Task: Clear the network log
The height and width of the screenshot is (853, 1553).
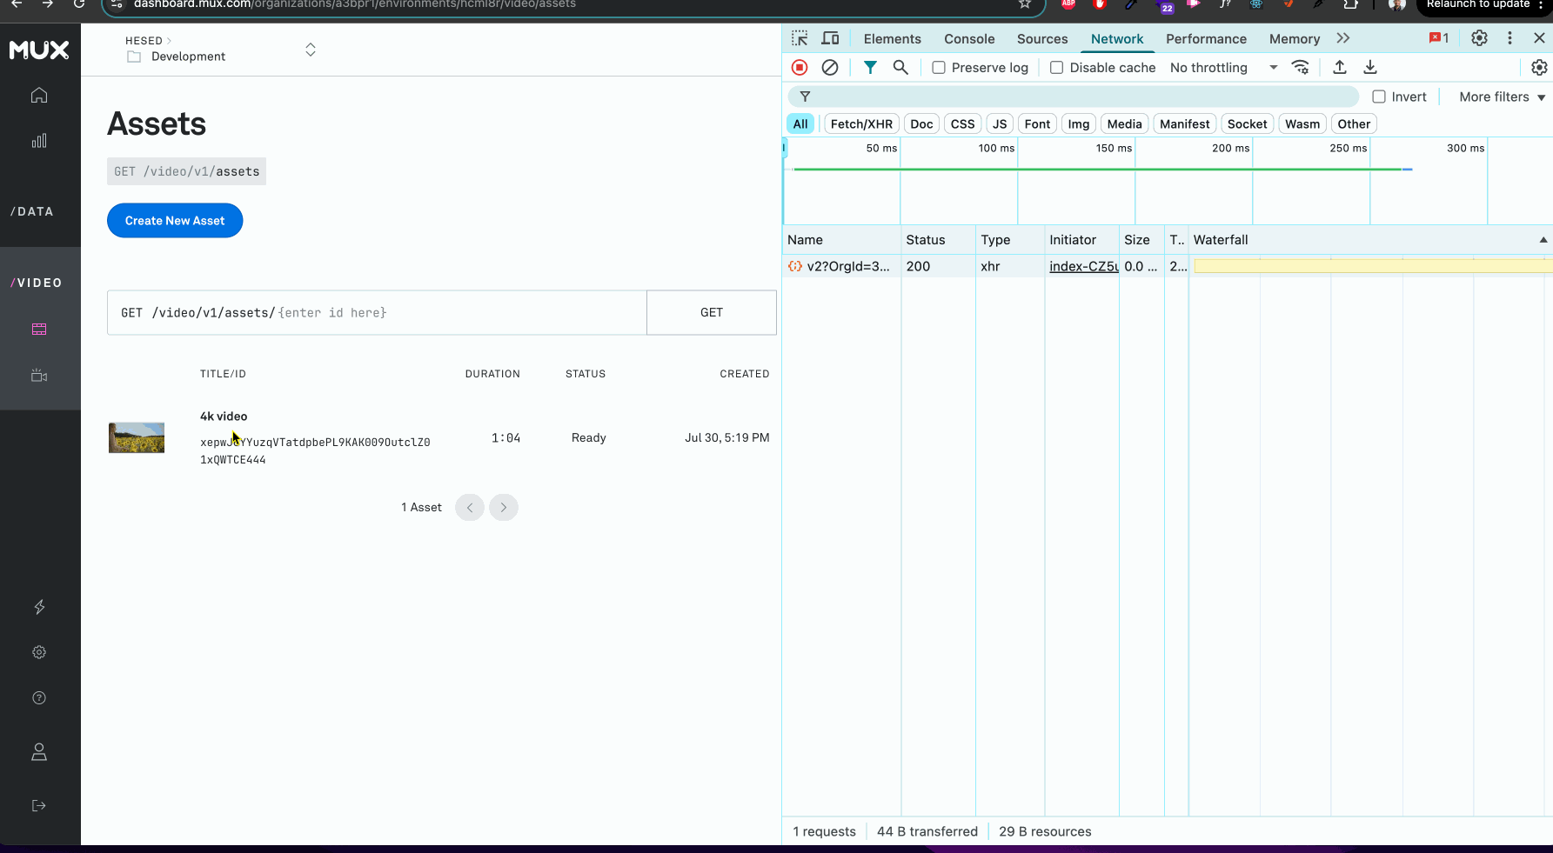Action: [x=830, y=67]
